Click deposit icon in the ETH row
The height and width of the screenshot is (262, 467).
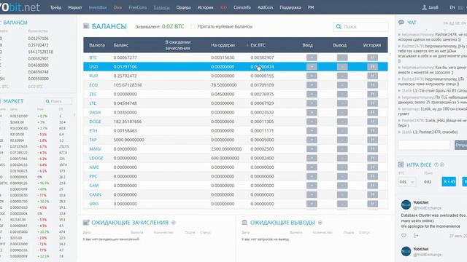click(x=312, y=131)
